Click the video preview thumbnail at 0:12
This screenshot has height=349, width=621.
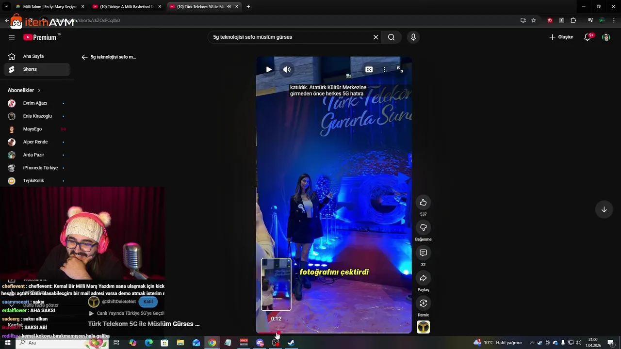pos(276,284)
